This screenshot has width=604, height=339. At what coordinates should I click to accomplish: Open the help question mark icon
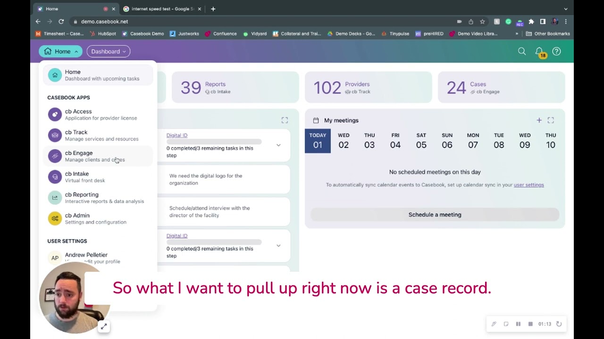[557, 51]
